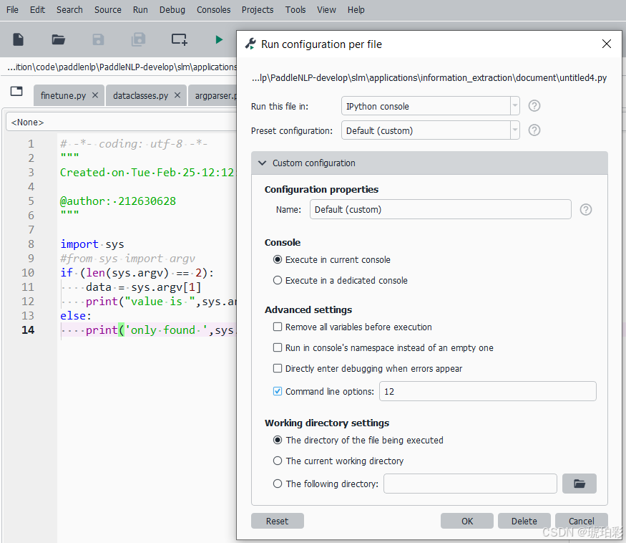The height and width of the screenshot is (543, 626).
Task: Click the '#from sys import argv' comment line
Action: [x=128, y=259]
